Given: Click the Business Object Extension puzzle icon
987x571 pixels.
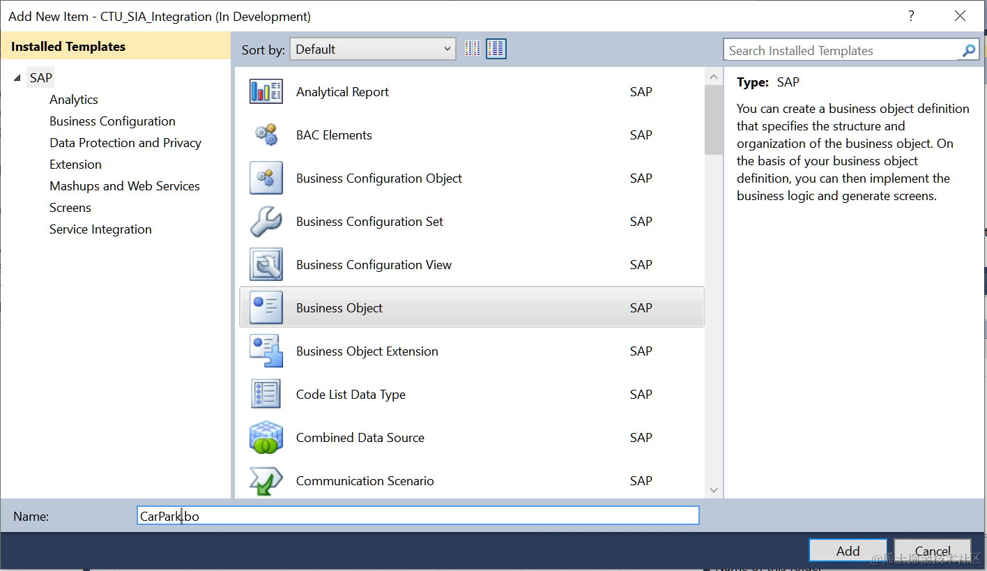Looking at the screenshot, I should (x=266, y=351).
